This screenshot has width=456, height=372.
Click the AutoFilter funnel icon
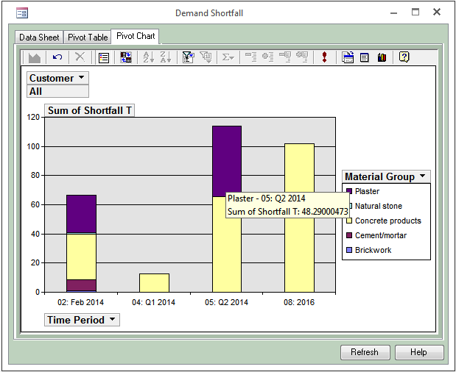click(x=188, y=57)
